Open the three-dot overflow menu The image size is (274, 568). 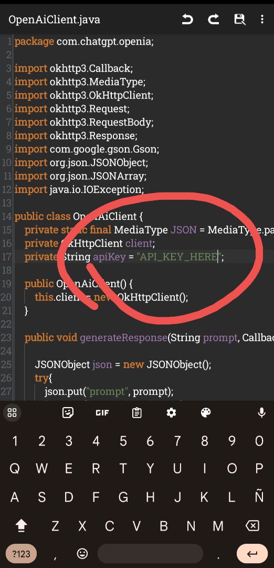click(x=262, y=19)
